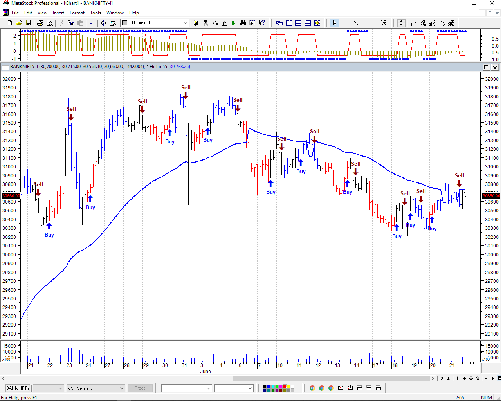This screenshot has width=501, height=401.
Task: Open Print Preview icon
Action: (x=49, y=23)
